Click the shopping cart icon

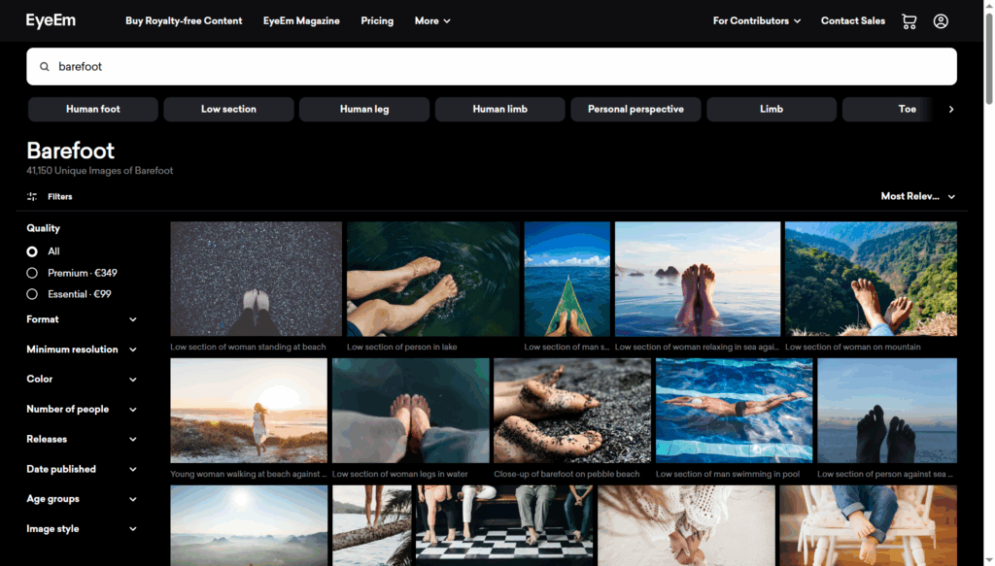point(909,20)
